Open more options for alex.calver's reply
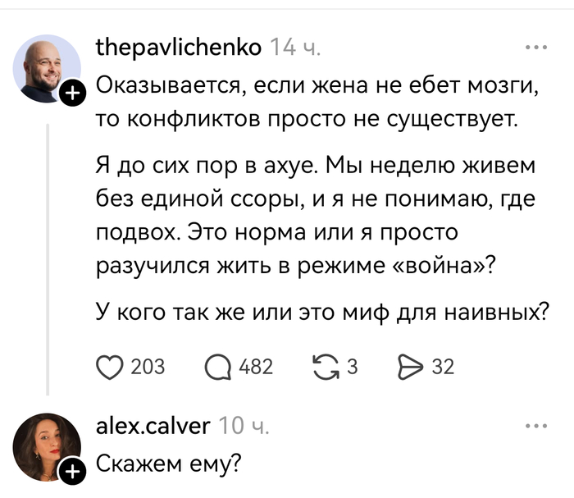Viewport: 574px width, 498px height. [x=535, y=426]
